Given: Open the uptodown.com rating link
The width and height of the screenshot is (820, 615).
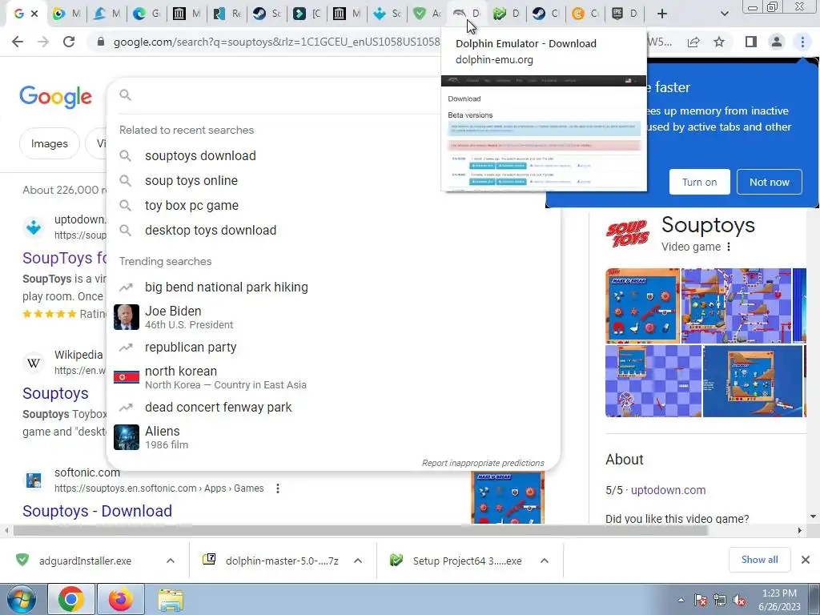Looking at the screenshot, I should 668,490.
